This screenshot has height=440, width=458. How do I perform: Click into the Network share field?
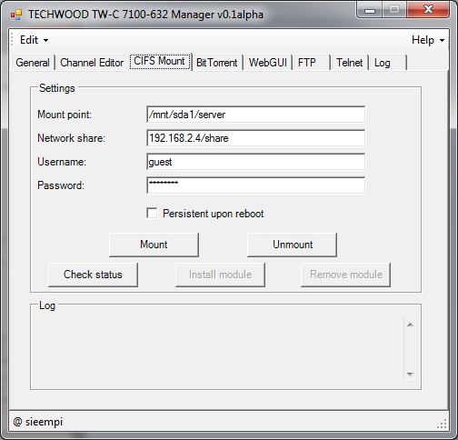(256, 138)
